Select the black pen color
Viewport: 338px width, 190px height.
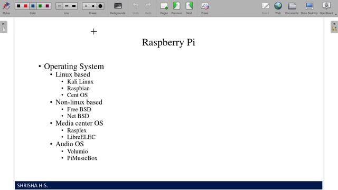18,6
